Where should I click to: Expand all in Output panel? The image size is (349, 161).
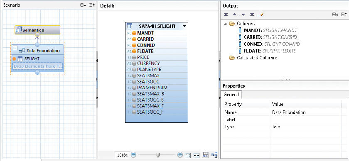335,15
